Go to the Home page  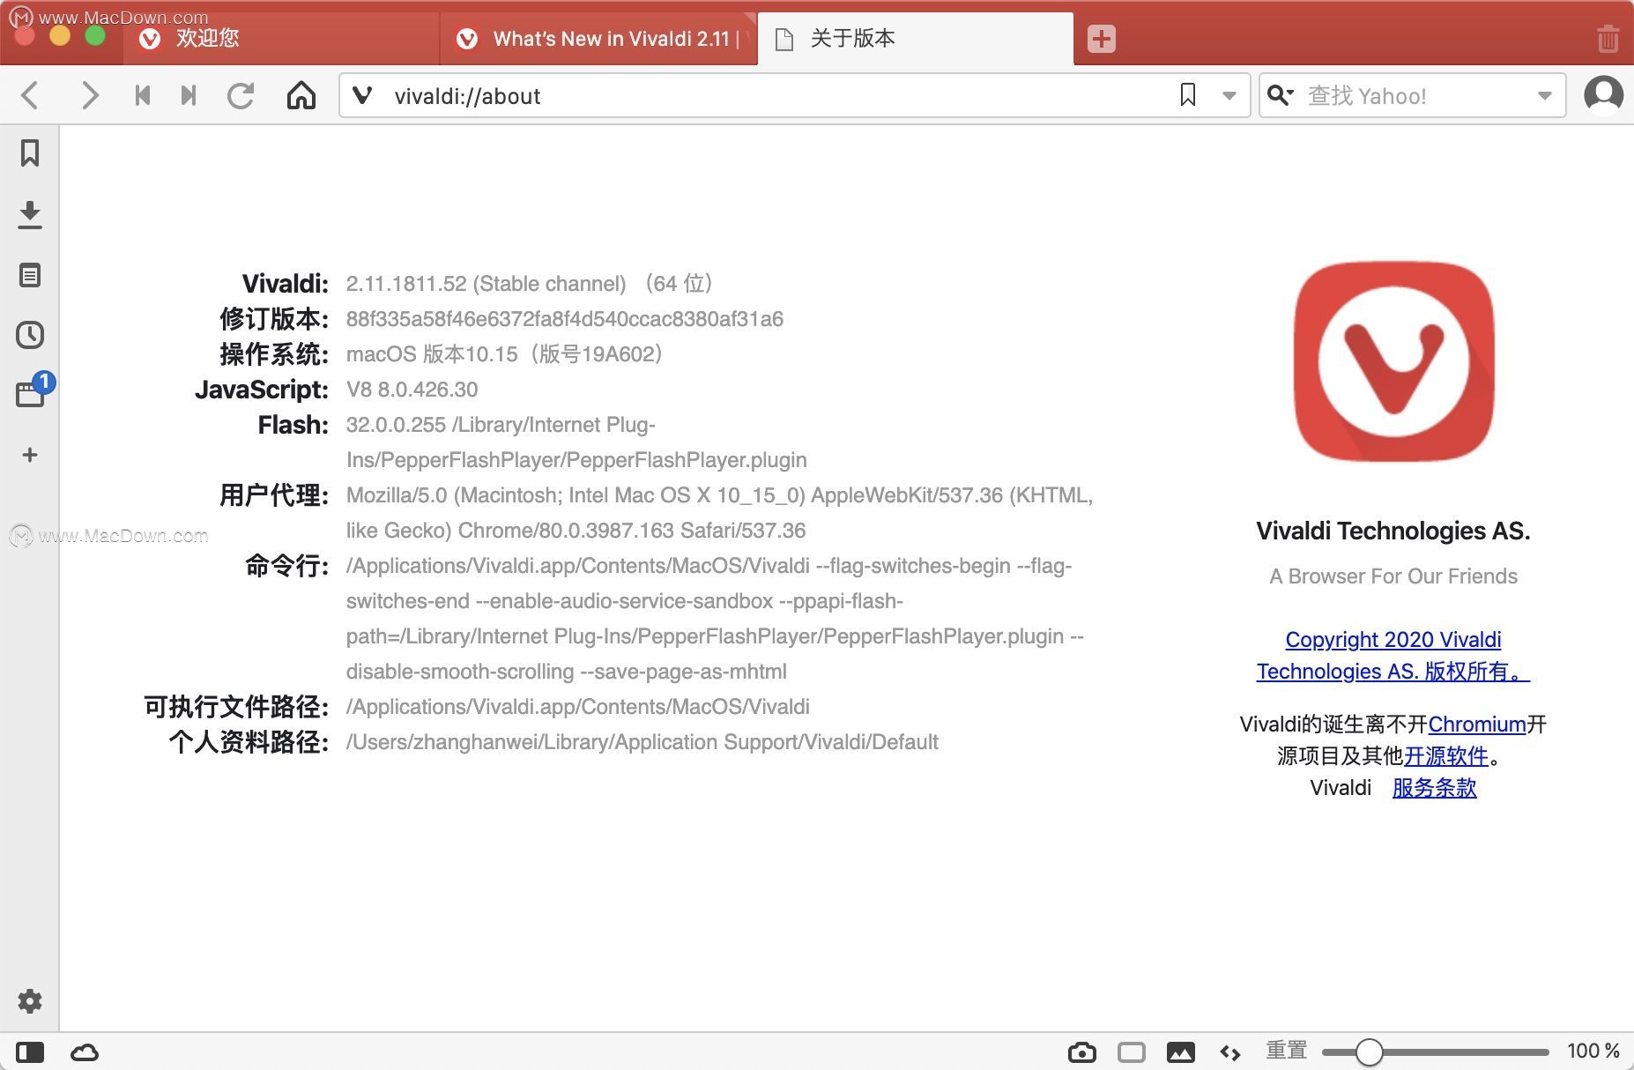coord(301,95)
